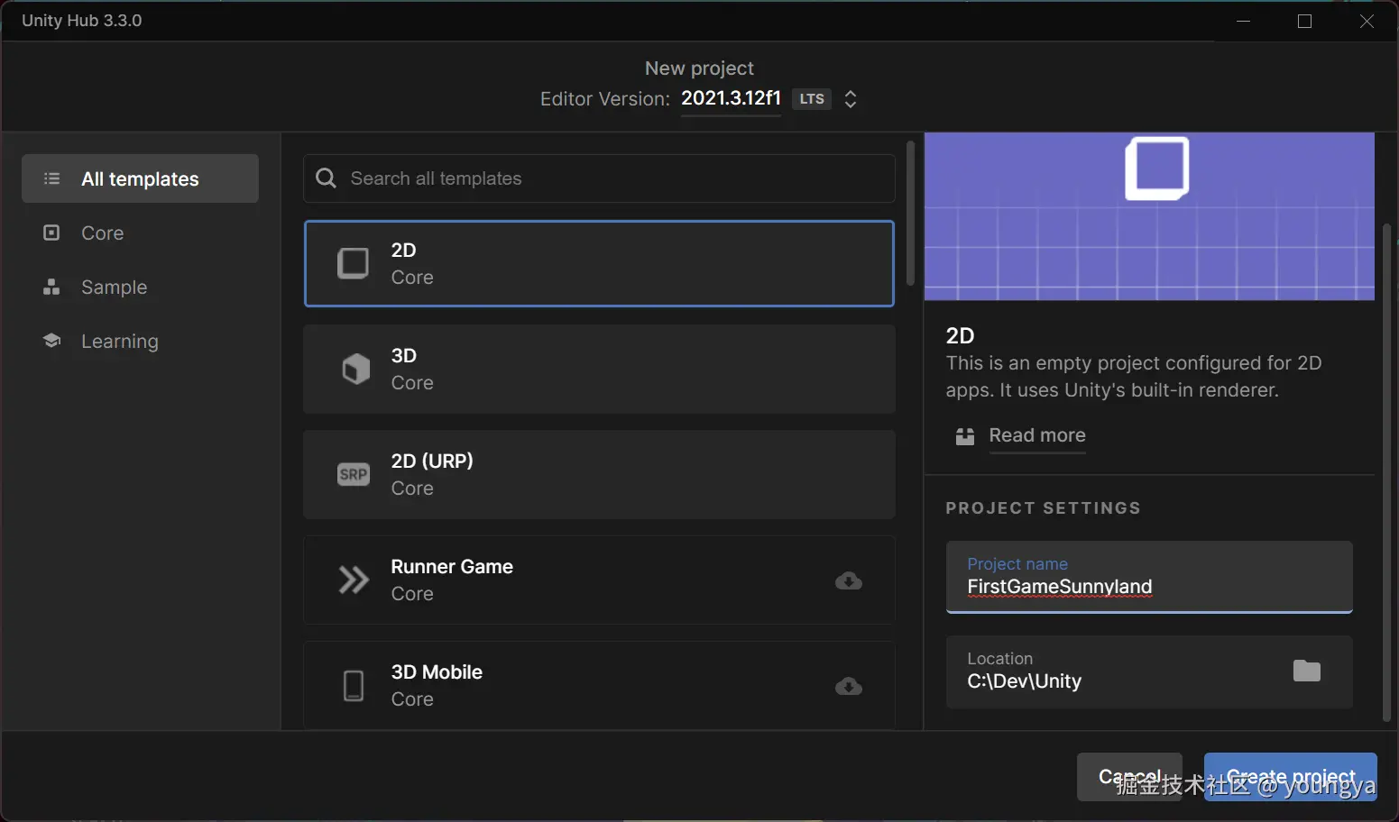Select the 2D Core template
Image resolution: width=1399 pixels, height=822 pixels.
point(599,264)
